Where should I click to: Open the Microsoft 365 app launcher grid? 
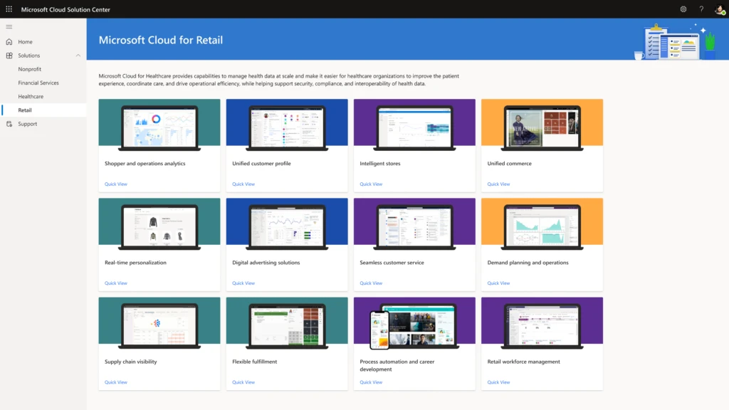point(8,9)
